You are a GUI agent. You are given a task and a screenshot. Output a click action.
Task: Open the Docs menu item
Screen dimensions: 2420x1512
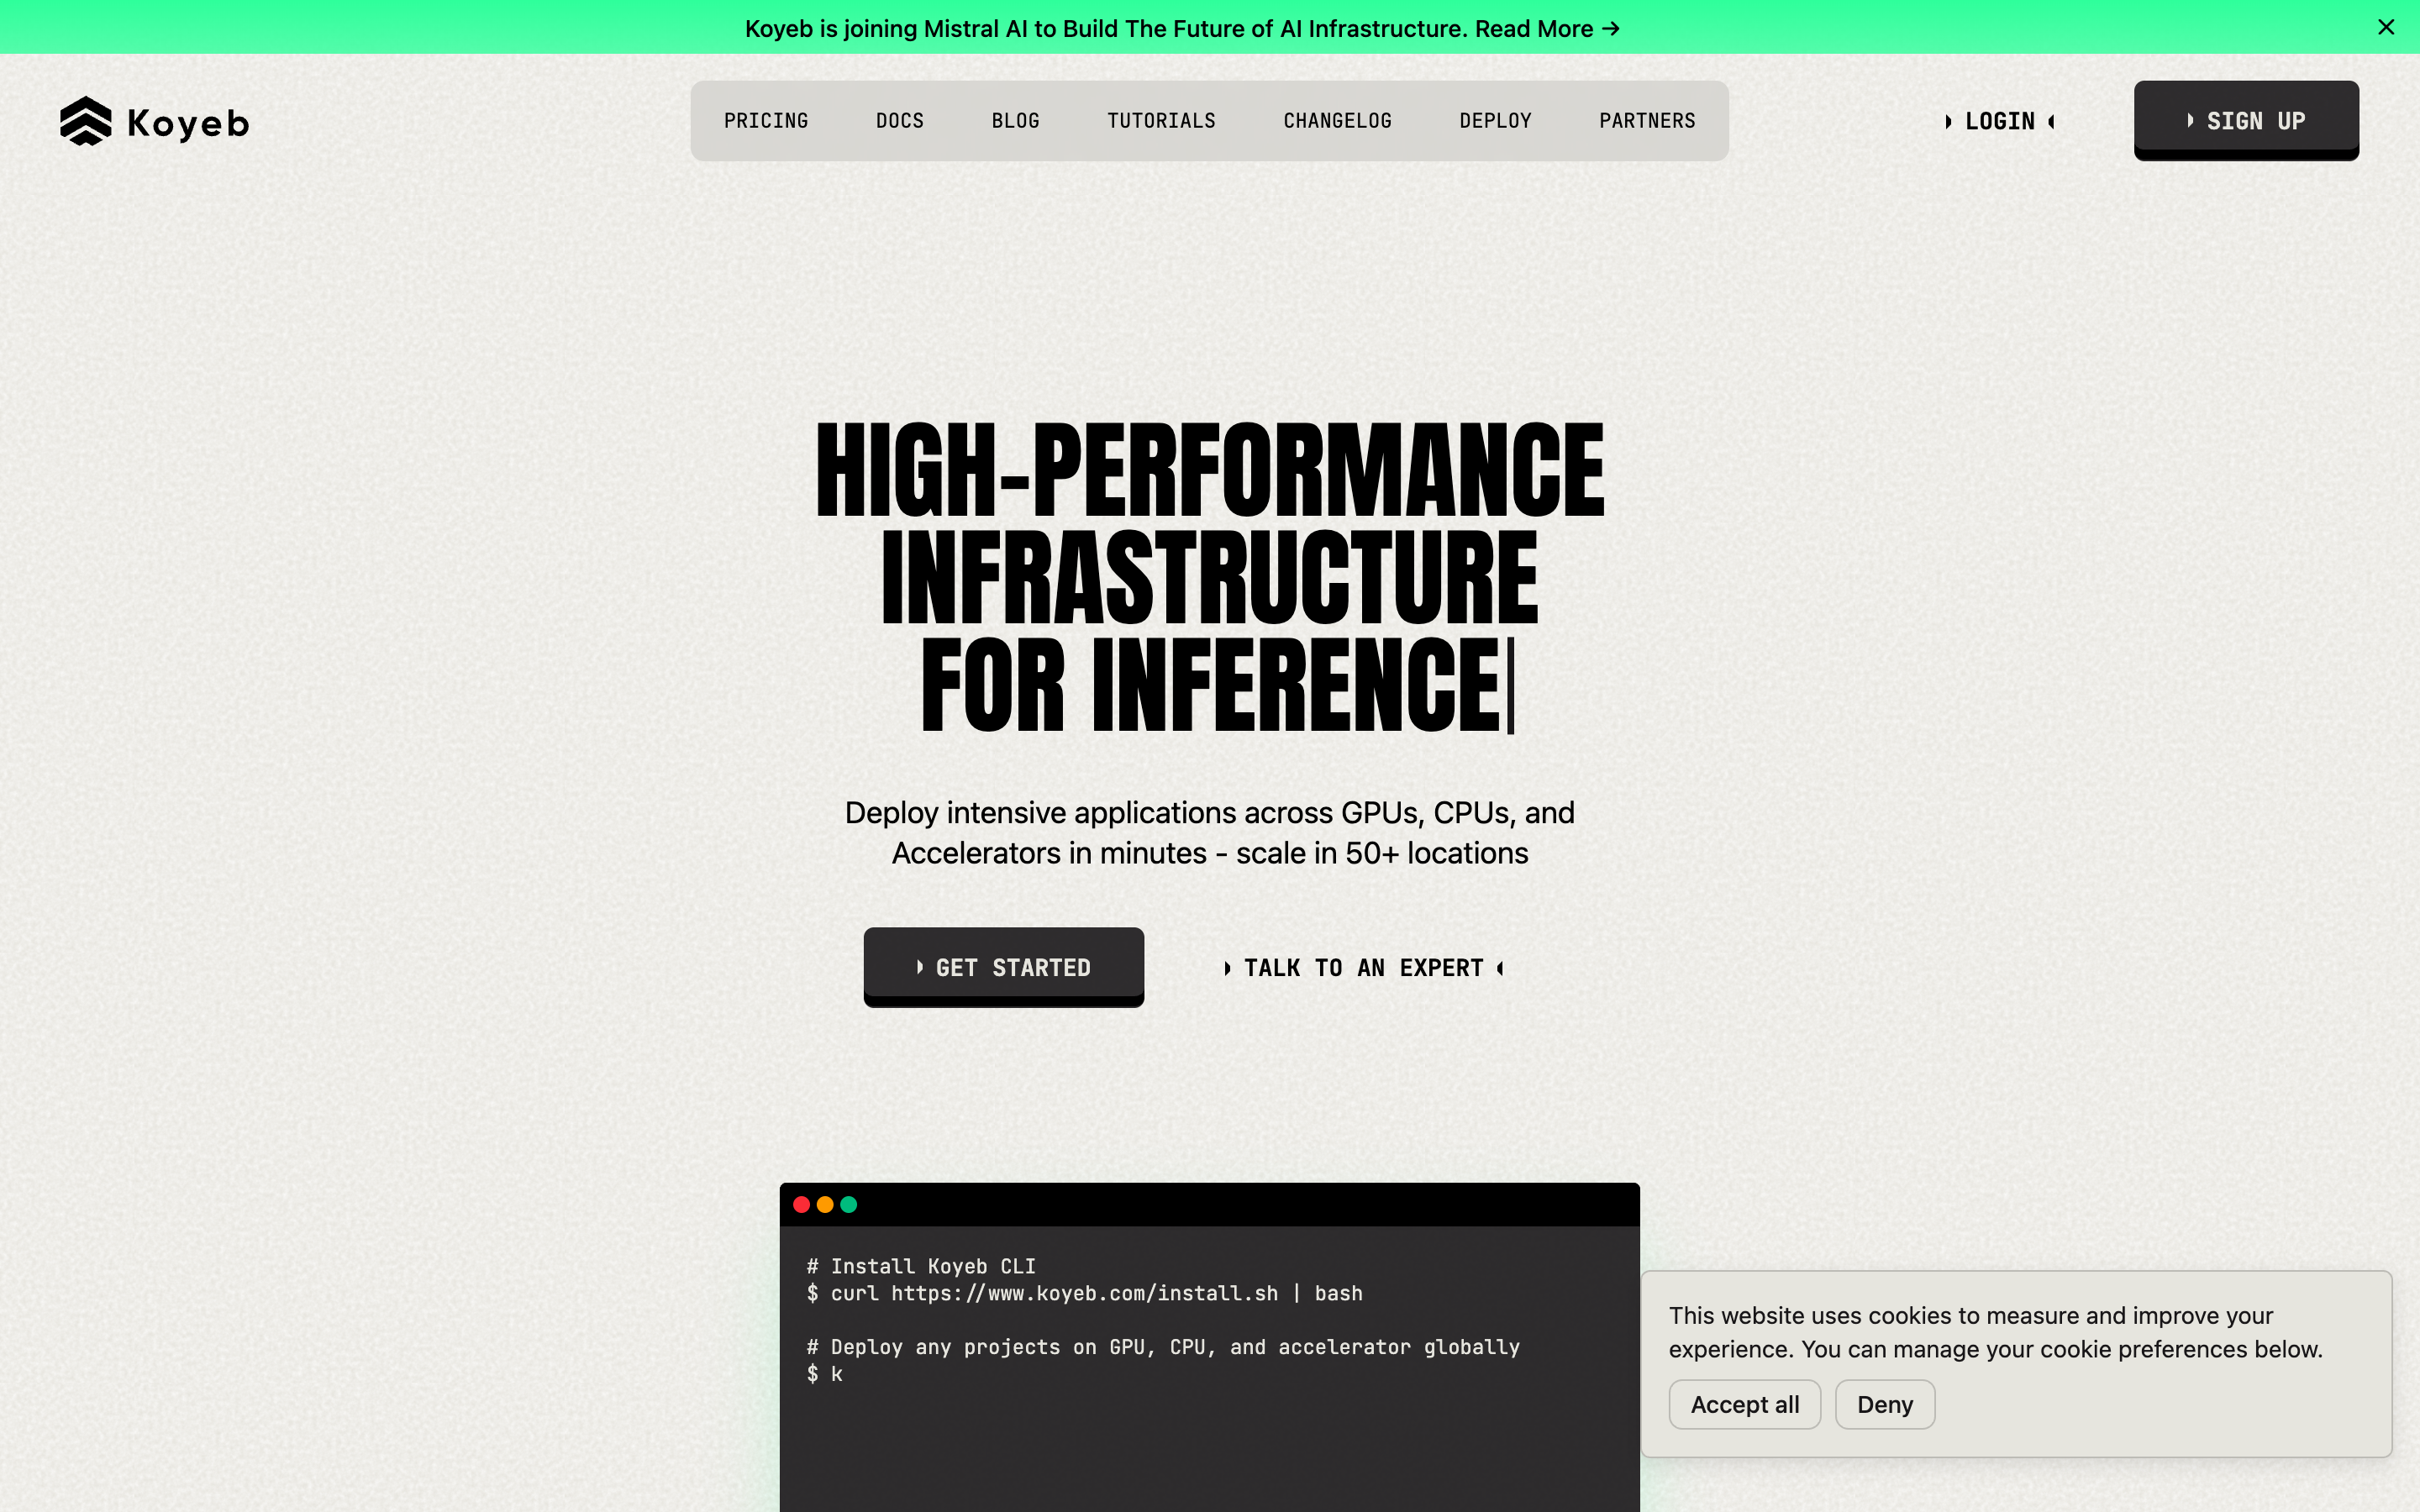click(x=900, y=121)
